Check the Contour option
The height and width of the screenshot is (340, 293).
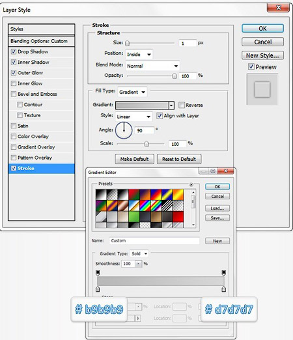tap(20, 105)
